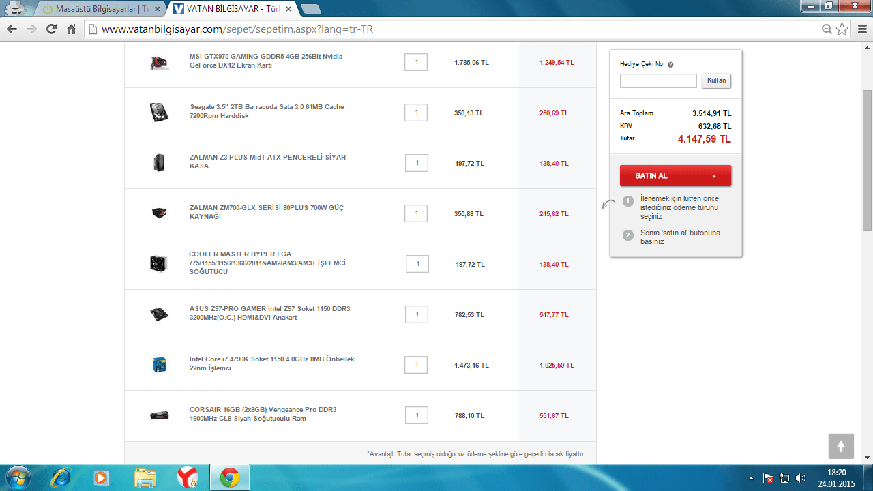The height and width of the screenshot is (491, 873).
Task: Open a new browser tab
Action: [x=311, y=9]
